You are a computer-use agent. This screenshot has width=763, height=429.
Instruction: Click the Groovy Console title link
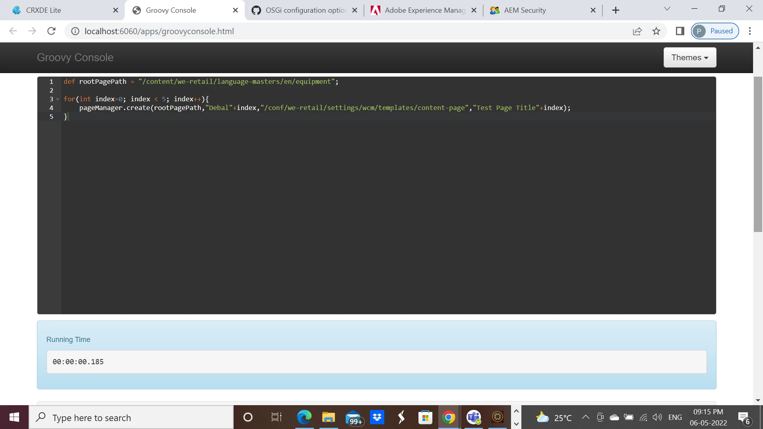(75, 58)
